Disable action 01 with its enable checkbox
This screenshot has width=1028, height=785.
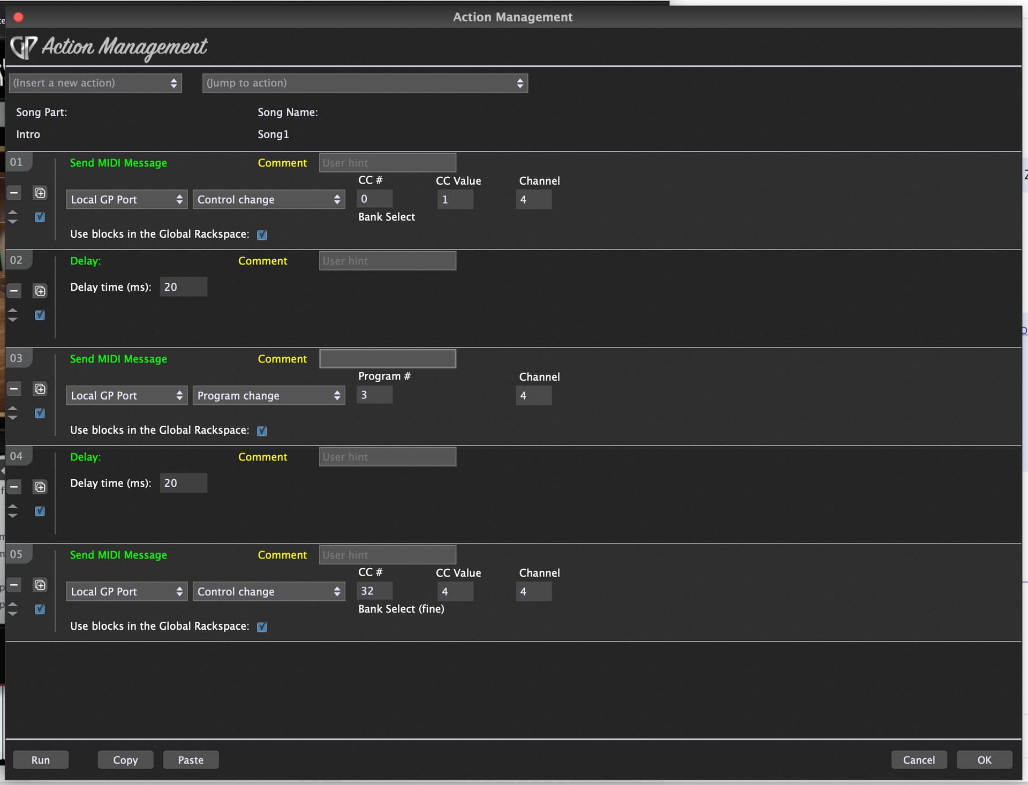pyautogui.click(x=40, y=217)
